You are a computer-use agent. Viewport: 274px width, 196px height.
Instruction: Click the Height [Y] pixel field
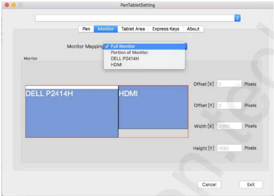click(x=229, y=148)
